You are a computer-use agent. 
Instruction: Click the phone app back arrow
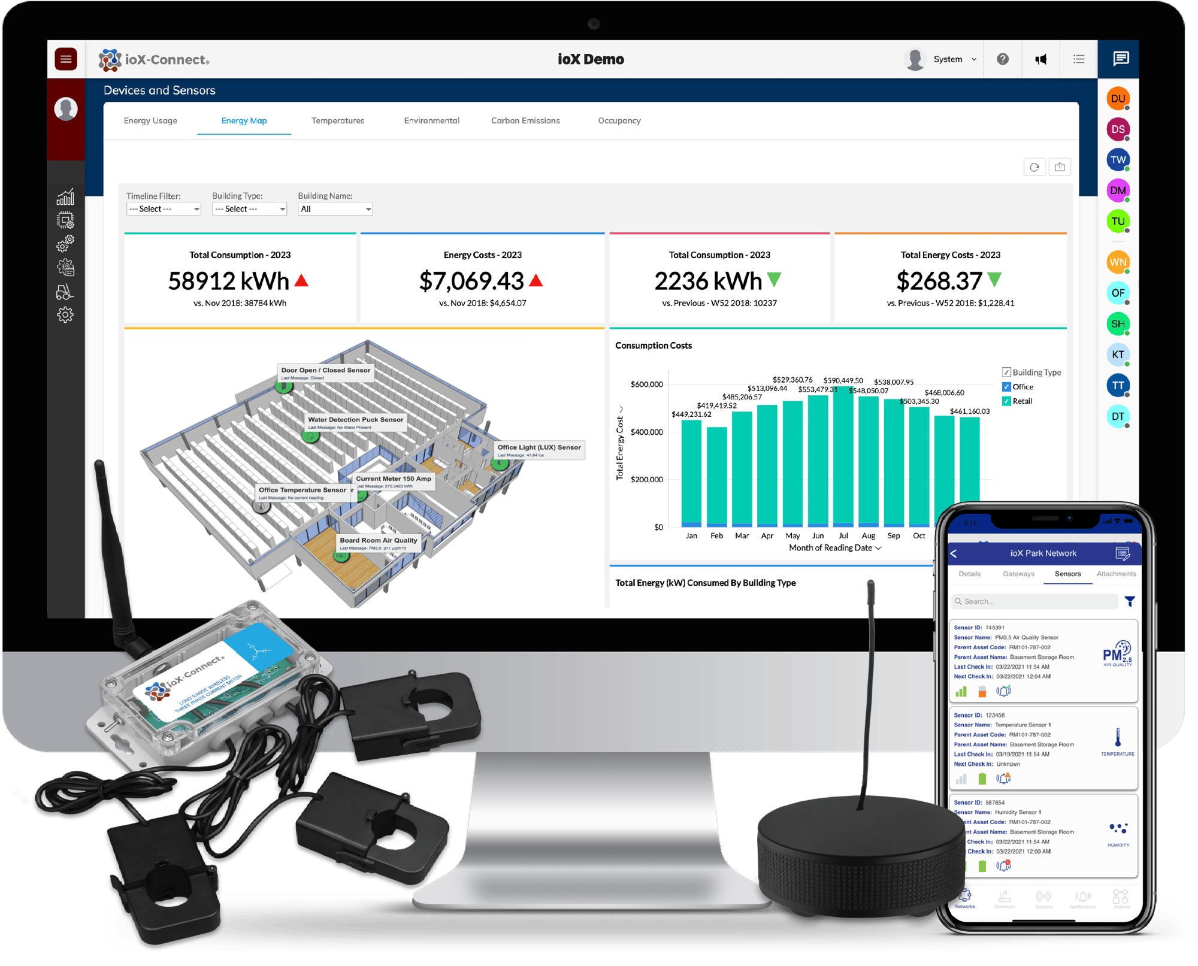point(954,553)
